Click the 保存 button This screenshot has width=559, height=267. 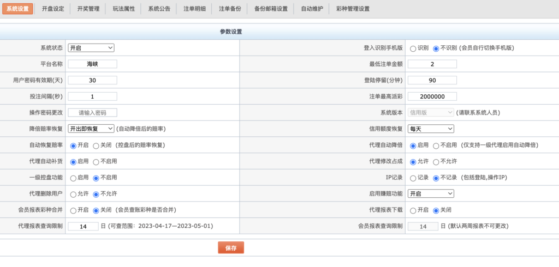coord(231,248)
